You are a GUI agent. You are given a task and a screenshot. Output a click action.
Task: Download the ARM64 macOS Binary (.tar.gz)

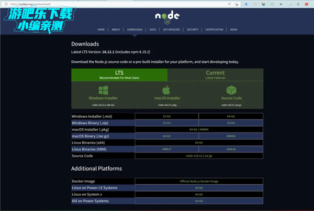(231, 136)
